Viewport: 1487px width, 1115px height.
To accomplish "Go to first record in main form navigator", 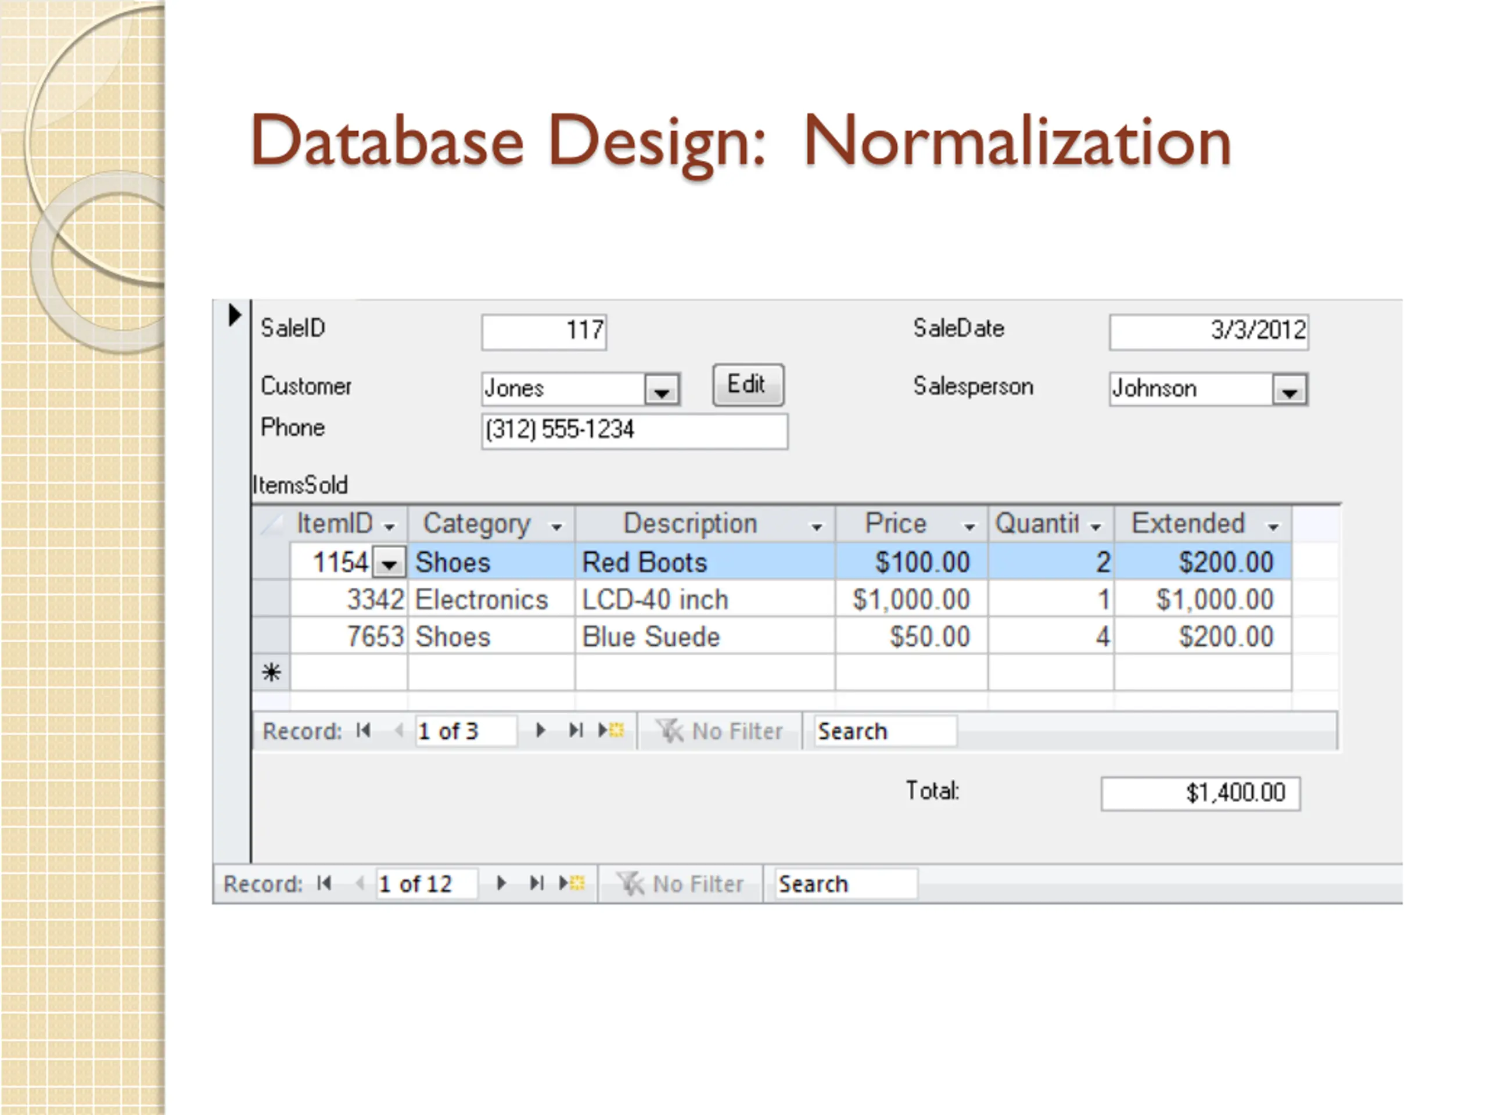I will [324, 883].
